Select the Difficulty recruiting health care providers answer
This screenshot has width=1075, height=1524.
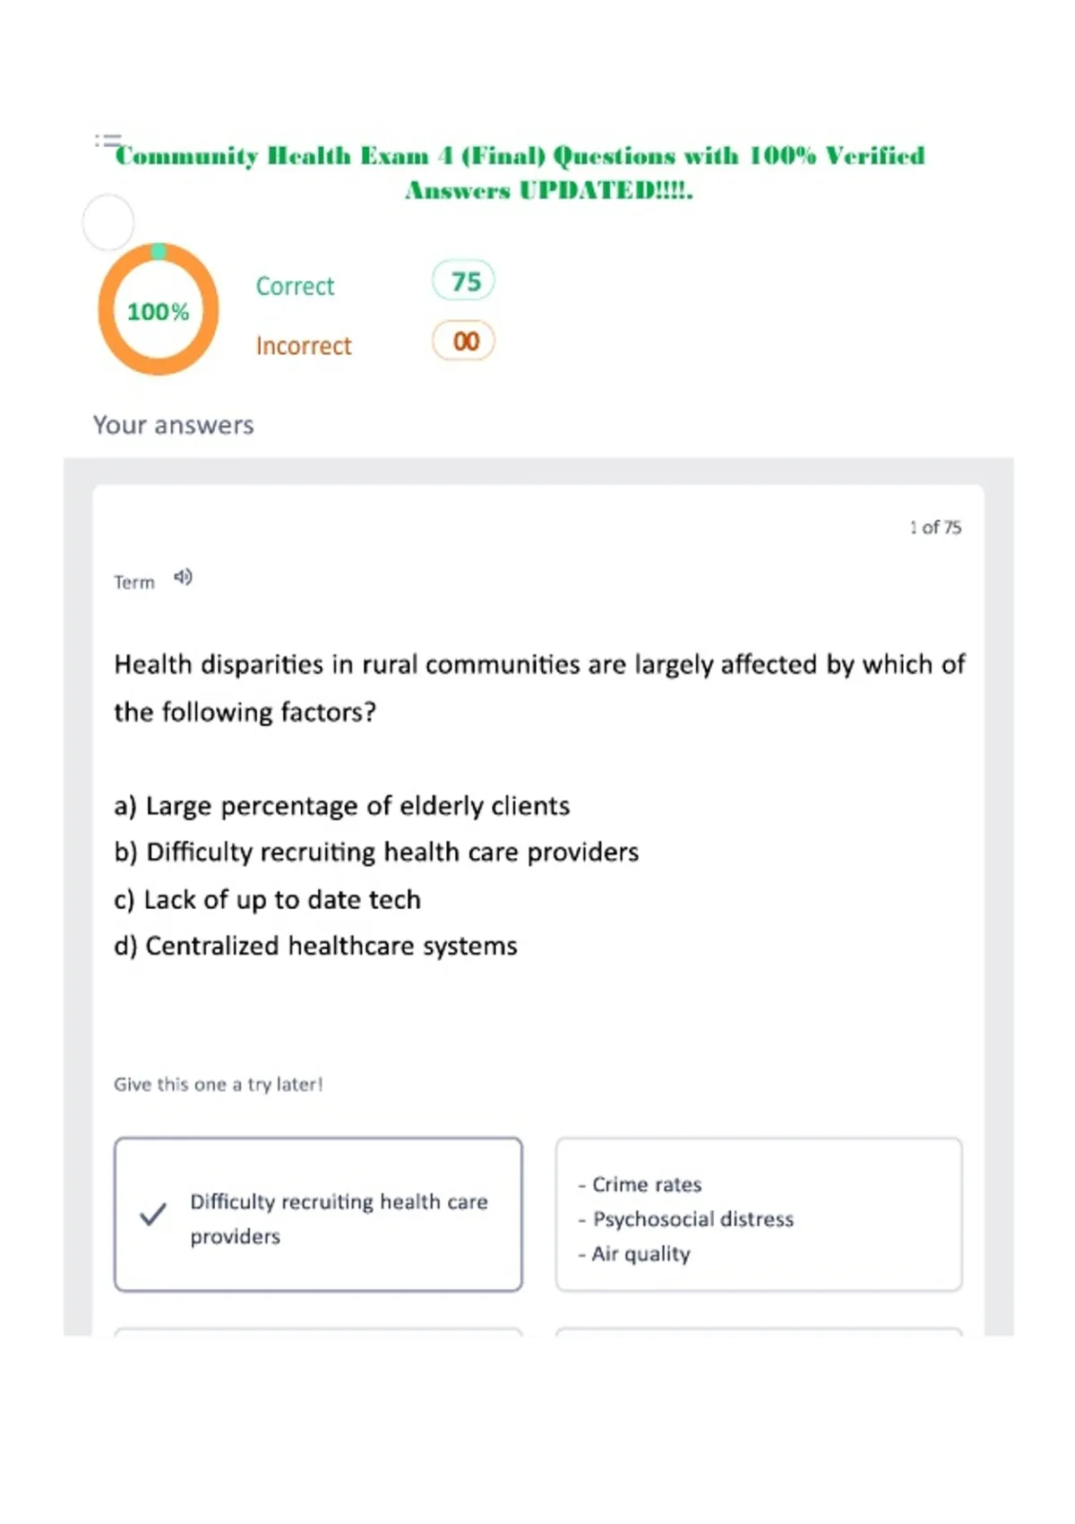click(318, 1215)
